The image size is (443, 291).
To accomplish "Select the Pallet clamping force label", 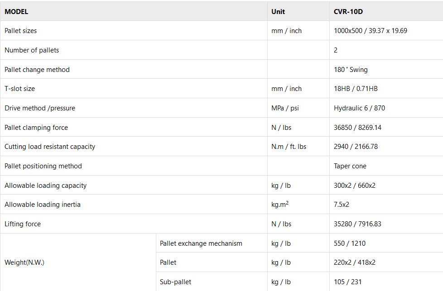I will coord(36,128).
